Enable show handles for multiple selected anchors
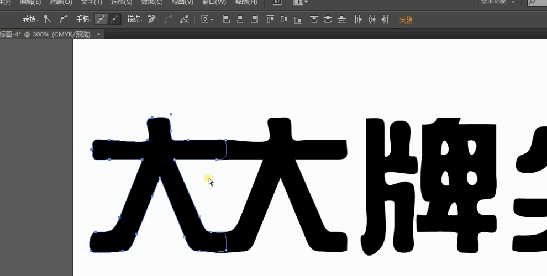The height and width of the screenshot is (276, 547). (x=101, y=19)
